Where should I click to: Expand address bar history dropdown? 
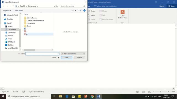coord(54,6)
